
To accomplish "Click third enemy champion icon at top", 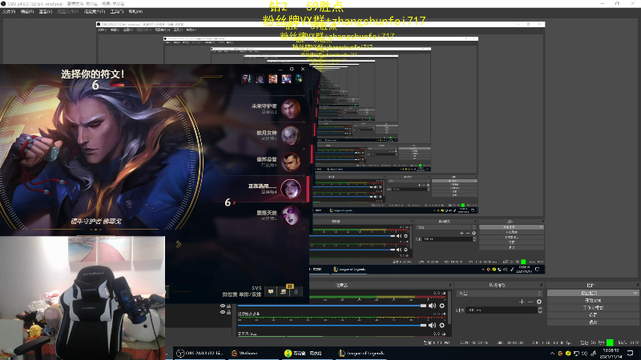I will tap(272, 78).
